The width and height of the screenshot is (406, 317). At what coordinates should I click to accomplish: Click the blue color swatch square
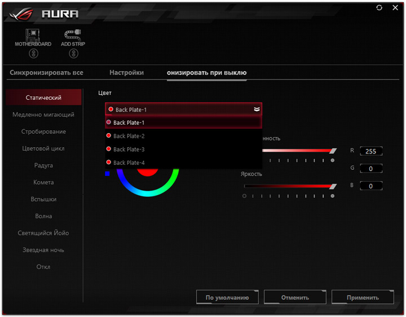[107, 174]
